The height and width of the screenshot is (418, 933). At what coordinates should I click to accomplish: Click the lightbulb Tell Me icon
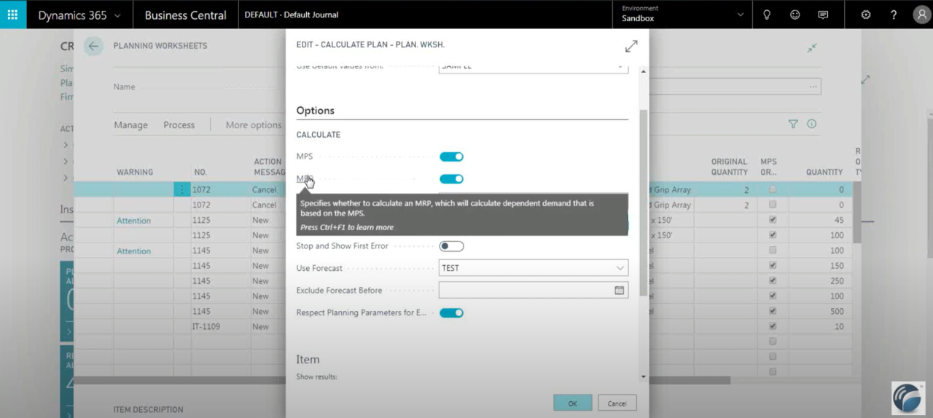(x=767, y=15)
